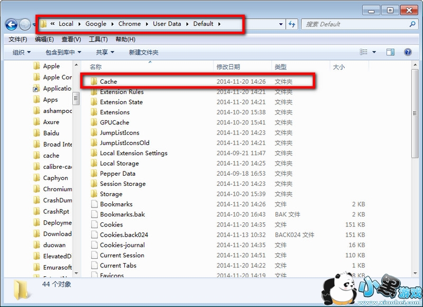Expand the arrow after User Data

pos(187,24)
